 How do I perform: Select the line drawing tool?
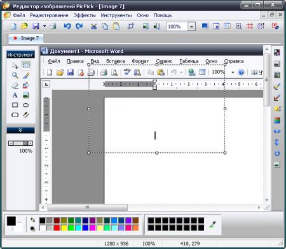coord(26,115)
